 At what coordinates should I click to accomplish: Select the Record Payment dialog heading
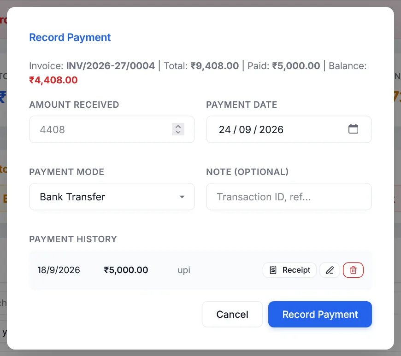[x=70, y=38]
